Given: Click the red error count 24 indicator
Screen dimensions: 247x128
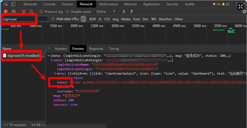Looking at the screenshot, I should tap(217, 4).
